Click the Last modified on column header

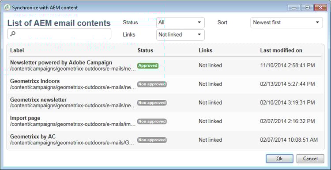click(281, 50)
